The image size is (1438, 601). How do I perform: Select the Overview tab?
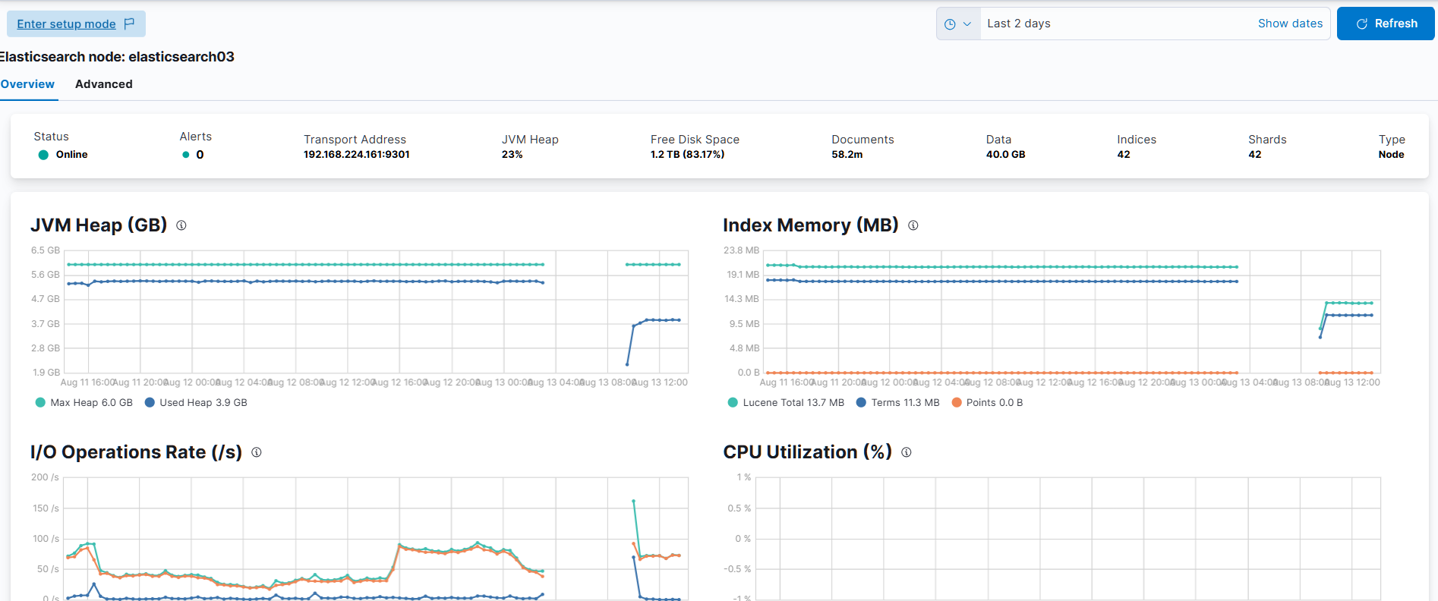click(x=27, y=84)
